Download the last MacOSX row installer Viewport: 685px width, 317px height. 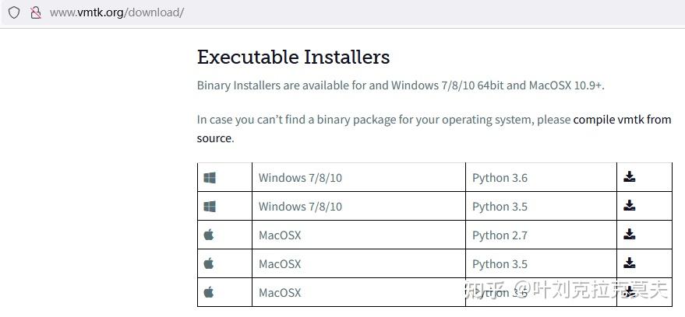point(630,292)
